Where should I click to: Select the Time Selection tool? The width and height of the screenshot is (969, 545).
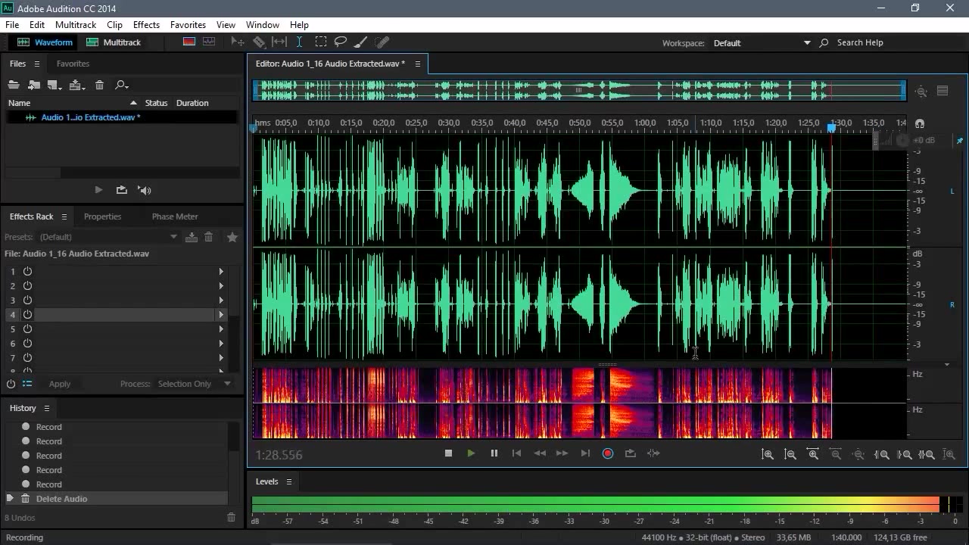pyautogui.click(x=299, y=42)
